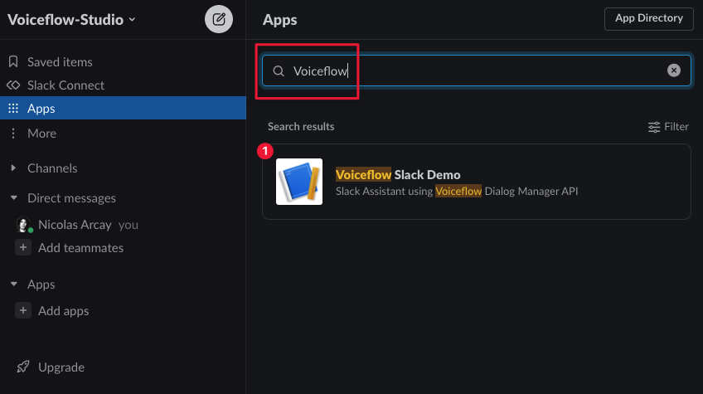
Task: Click the Search results heading
Action: point(301,127)
